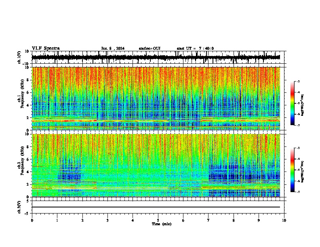
Task: Click the "-7" label on ch.1 color bar
Action: [x=298, y=125]
